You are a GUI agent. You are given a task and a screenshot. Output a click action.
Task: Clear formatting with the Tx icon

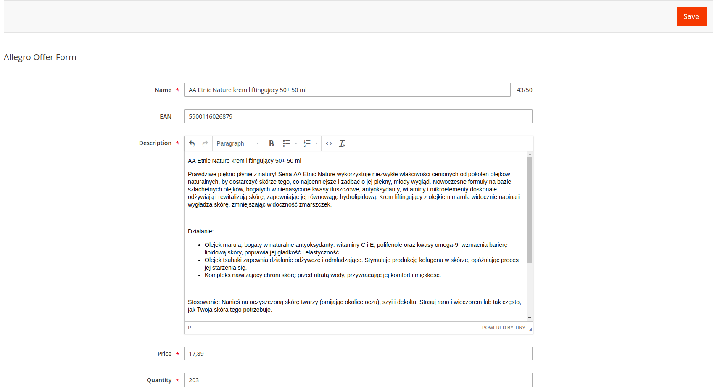(x=342, y=143)
